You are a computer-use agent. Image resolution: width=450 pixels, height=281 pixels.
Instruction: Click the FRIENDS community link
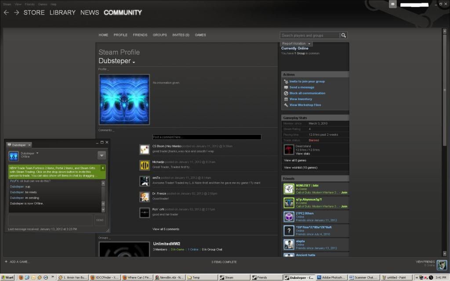[140, 35]
